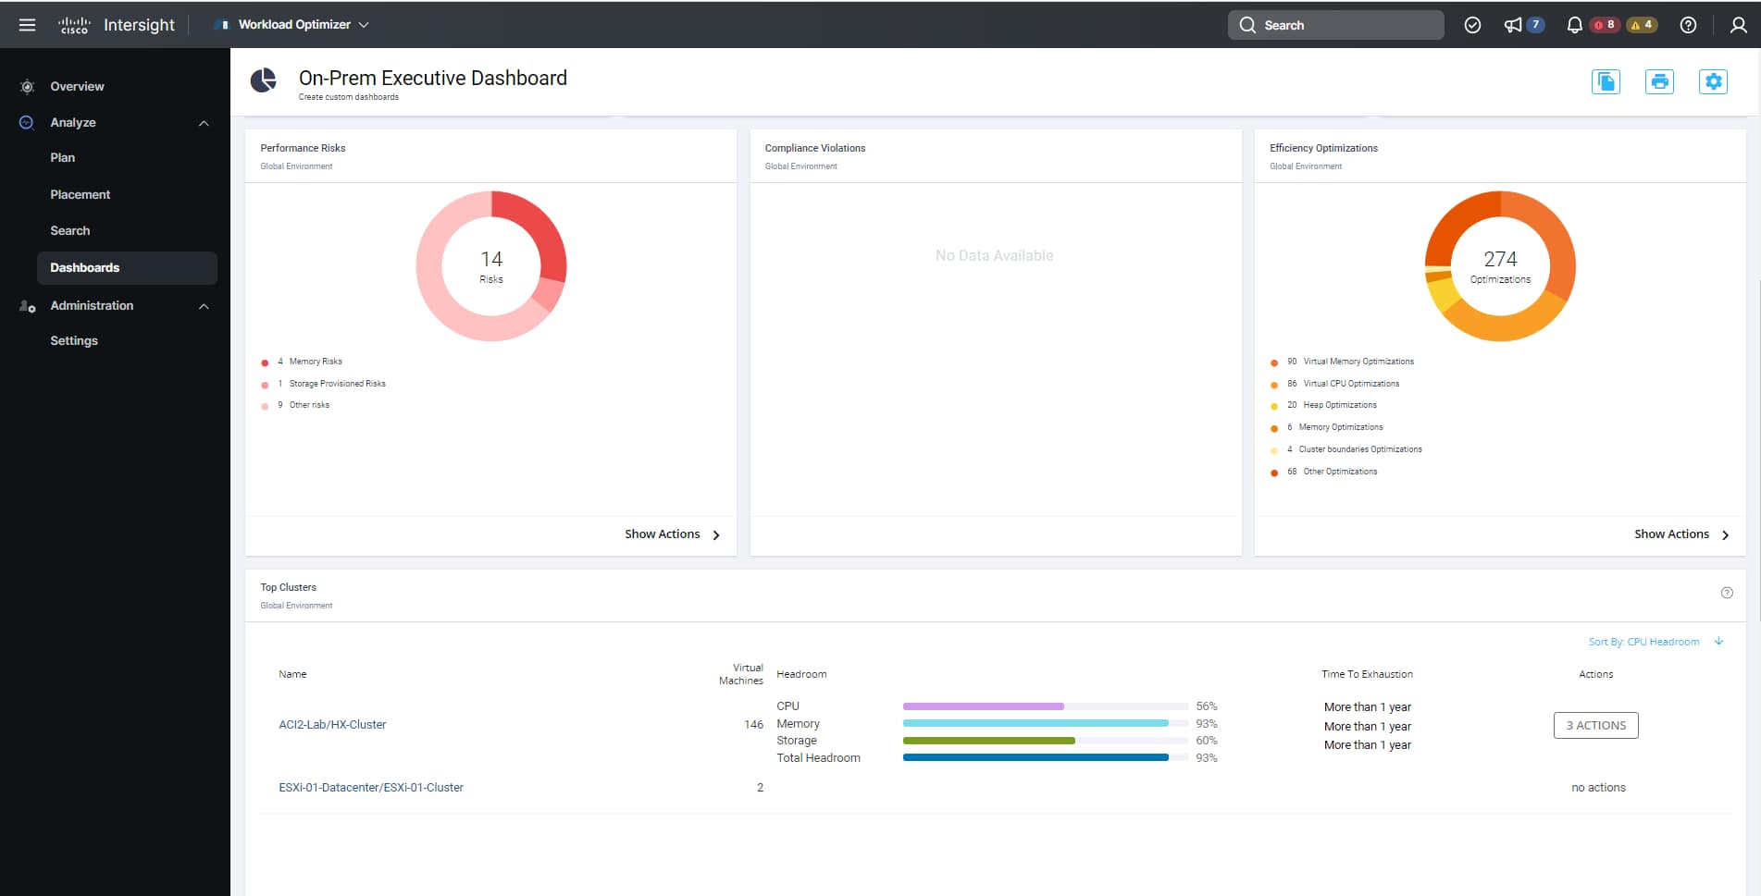1761x896 pixels.
Task: Open the notifications bell icon
Action: coord(1574,25)
